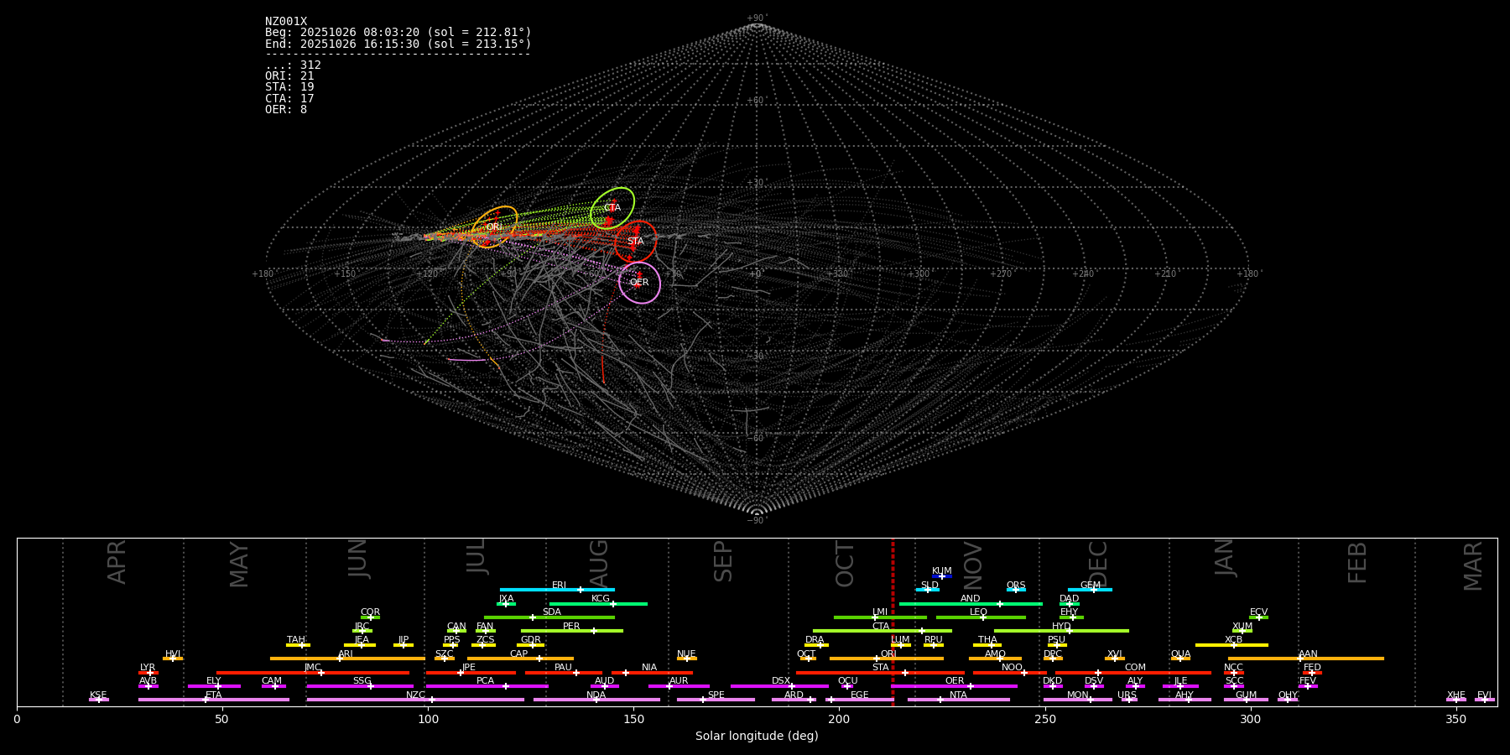Click the AUG month label in the timeline
Viewport: 1510px width, 755px height.
(x=599, y=562)
